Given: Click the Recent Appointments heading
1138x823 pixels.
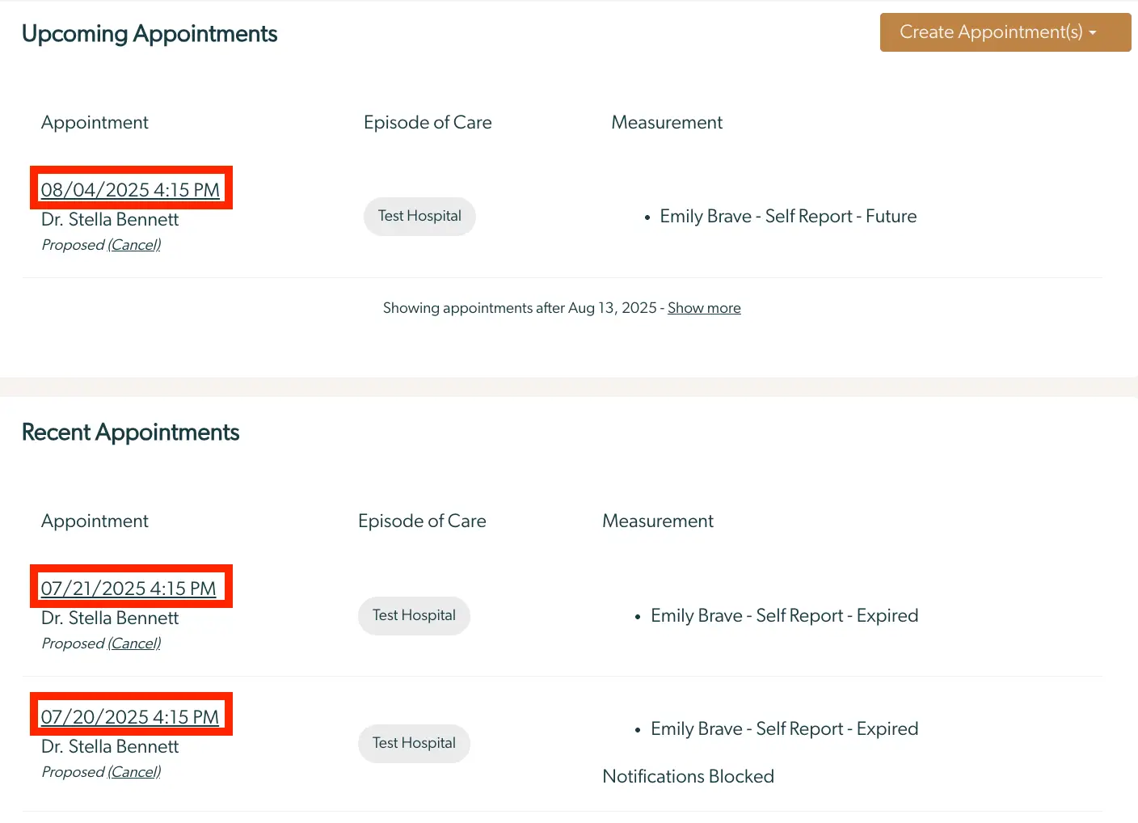Looking at the screenshot, I should (130, 433).
